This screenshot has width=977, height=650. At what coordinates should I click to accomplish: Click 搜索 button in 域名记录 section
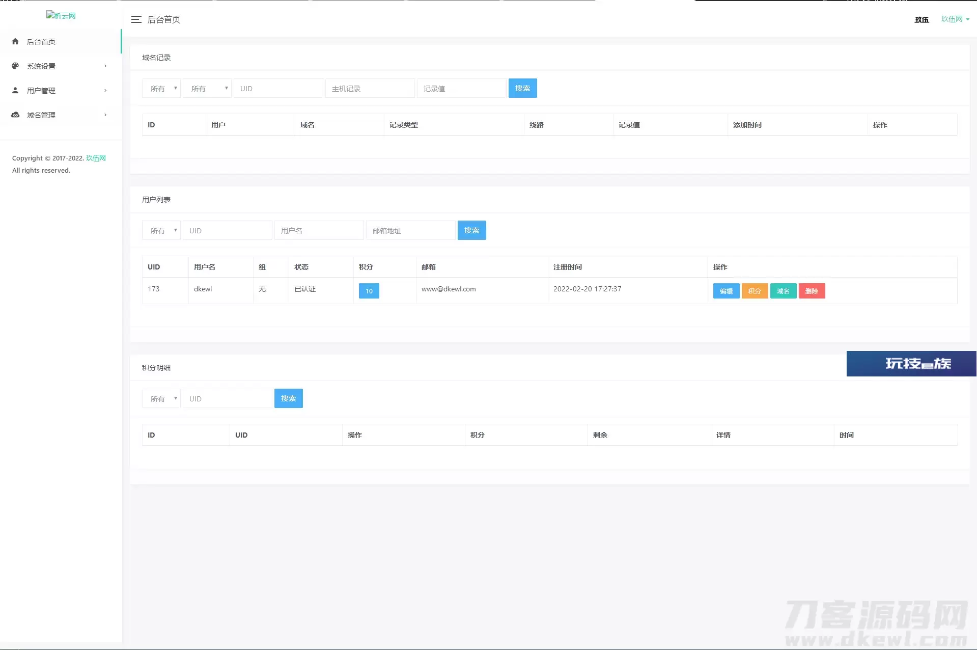click(522, 88)
